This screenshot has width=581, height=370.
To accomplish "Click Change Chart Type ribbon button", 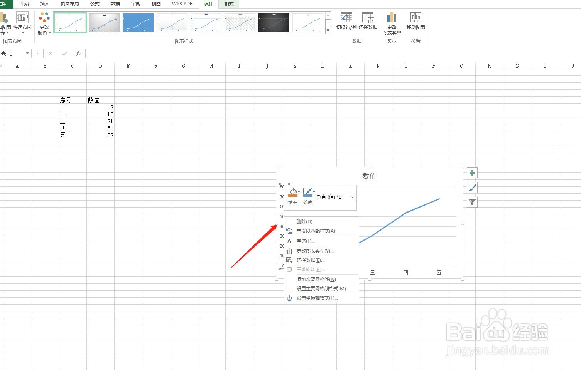I will point(392,23).
